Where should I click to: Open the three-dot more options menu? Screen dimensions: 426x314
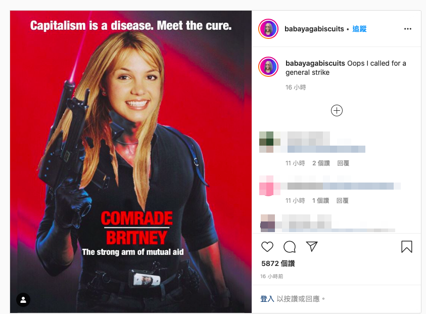coord(407,29)
